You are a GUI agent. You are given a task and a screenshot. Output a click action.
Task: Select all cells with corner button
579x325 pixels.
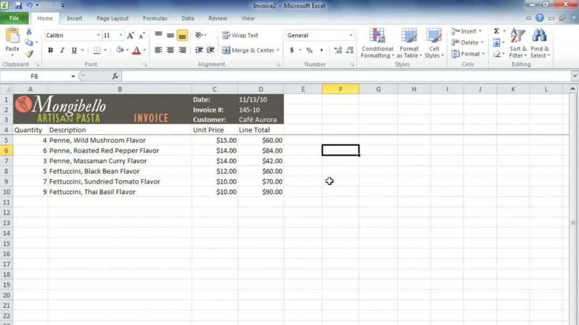click(x=6, y=89)
